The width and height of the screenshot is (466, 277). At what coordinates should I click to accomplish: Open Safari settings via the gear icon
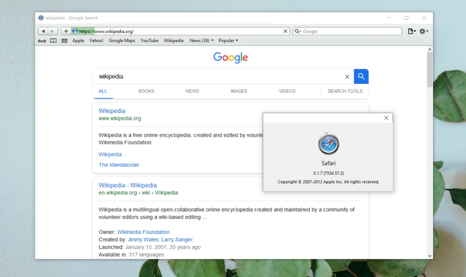pyautogui.click(x=422, y=31)
